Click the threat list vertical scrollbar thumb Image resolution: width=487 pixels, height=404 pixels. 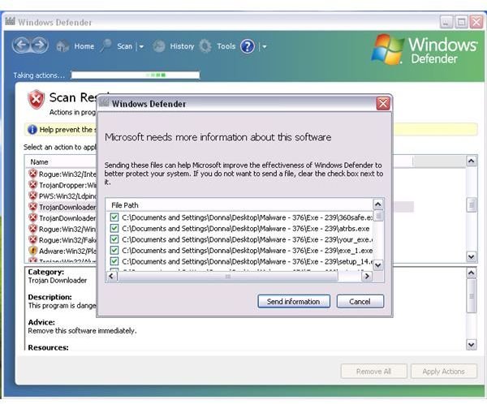(471, 205)
